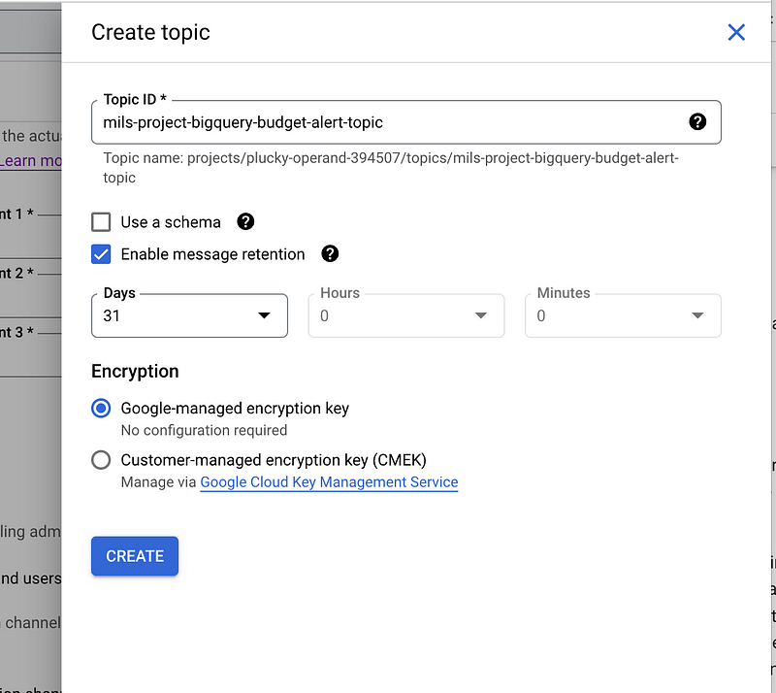
Task: Select Google-managed encryption key radio button
Action: point(101,409)
